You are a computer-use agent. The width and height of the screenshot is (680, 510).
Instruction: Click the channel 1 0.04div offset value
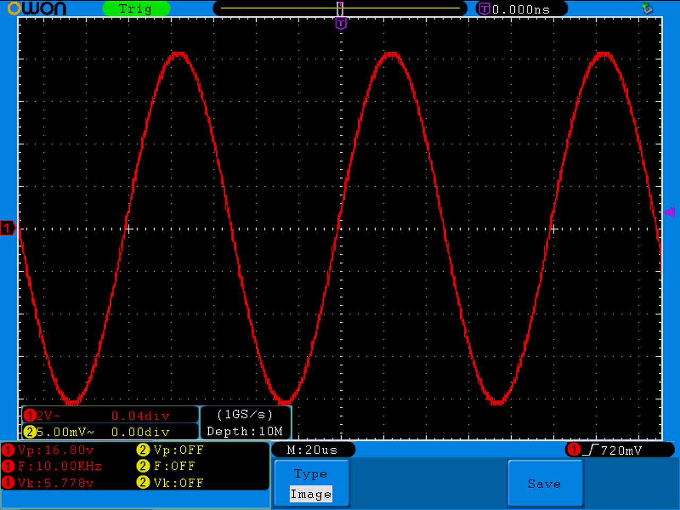(x=140, y=415)
